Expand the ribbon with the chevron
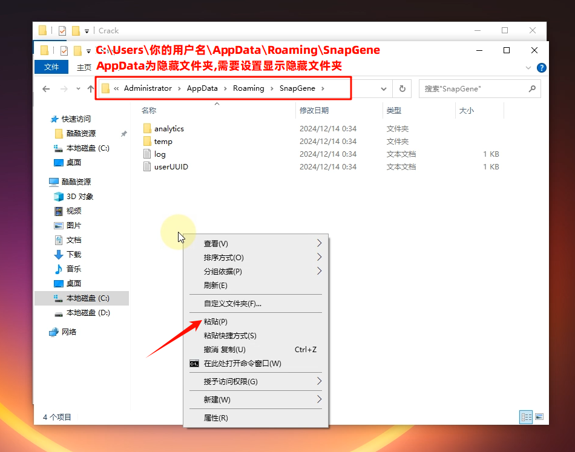Image resolution: width=575 pixels, height=452 pixels. [528, 68]
